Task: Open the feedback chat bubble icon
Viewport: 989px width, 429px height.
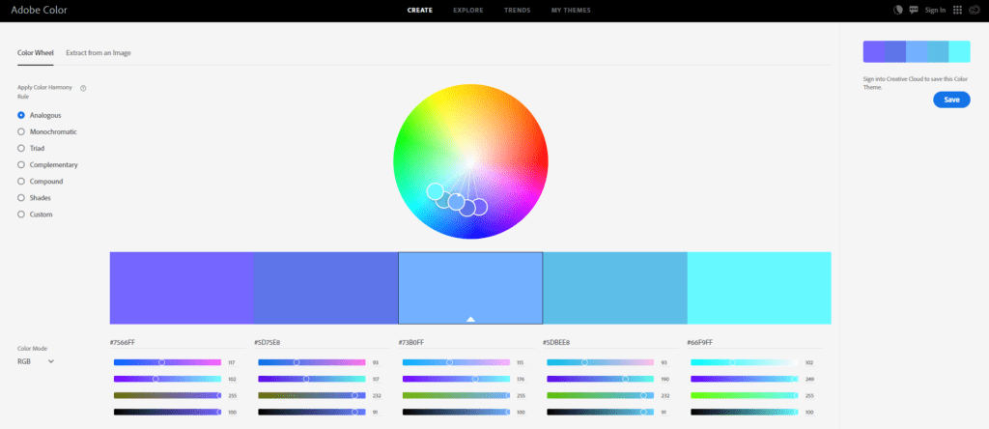Action: [914, 10]
